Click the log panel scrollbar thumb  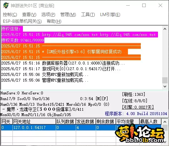165,80
